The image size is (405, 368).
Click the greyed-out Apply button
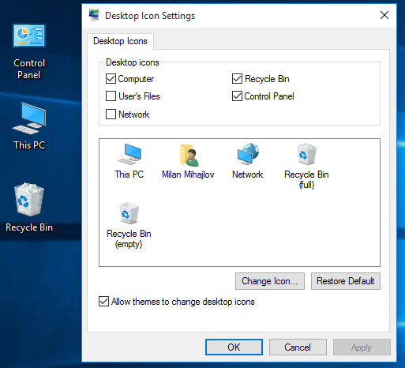(x=362, y=347)
